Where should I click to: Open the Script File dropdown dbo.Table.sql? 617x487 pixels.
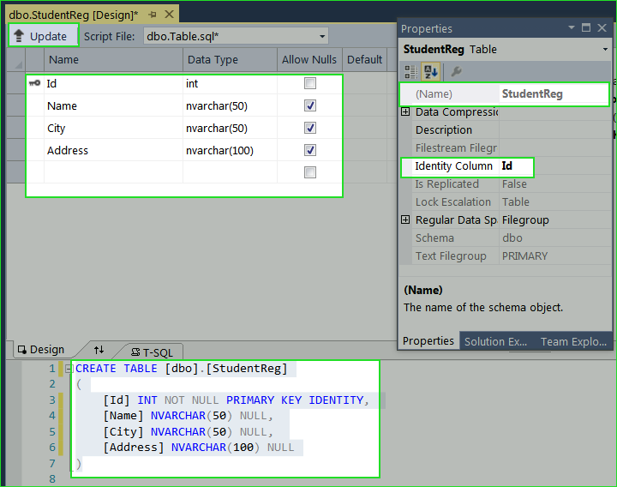pyautogui.click(x=236, y=36)
